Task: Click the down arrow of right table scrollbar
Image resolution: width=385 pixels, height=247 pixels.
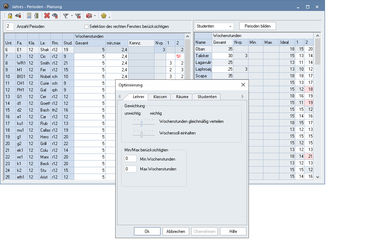Action: click(317, 177)
